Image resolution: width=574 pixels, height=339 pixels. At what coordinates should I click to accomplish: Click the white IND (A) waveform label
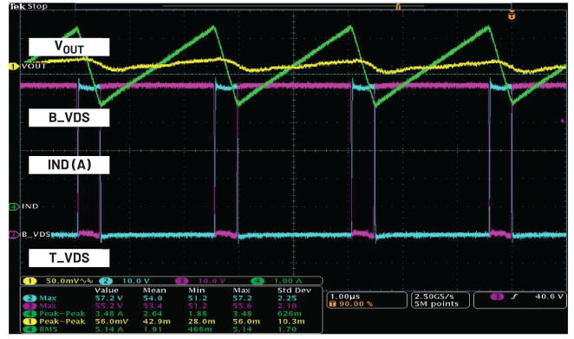pos(69,165)
